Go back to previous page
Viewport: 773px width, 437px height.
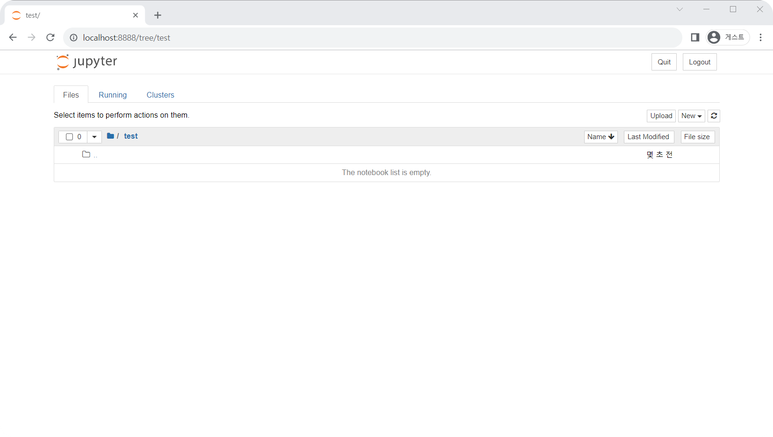click(x=13, y=37)
